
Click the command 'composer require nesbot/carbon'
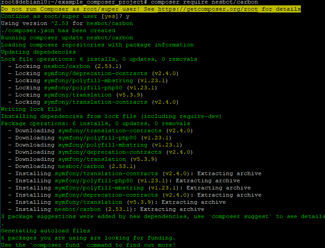tap(204, 2)
